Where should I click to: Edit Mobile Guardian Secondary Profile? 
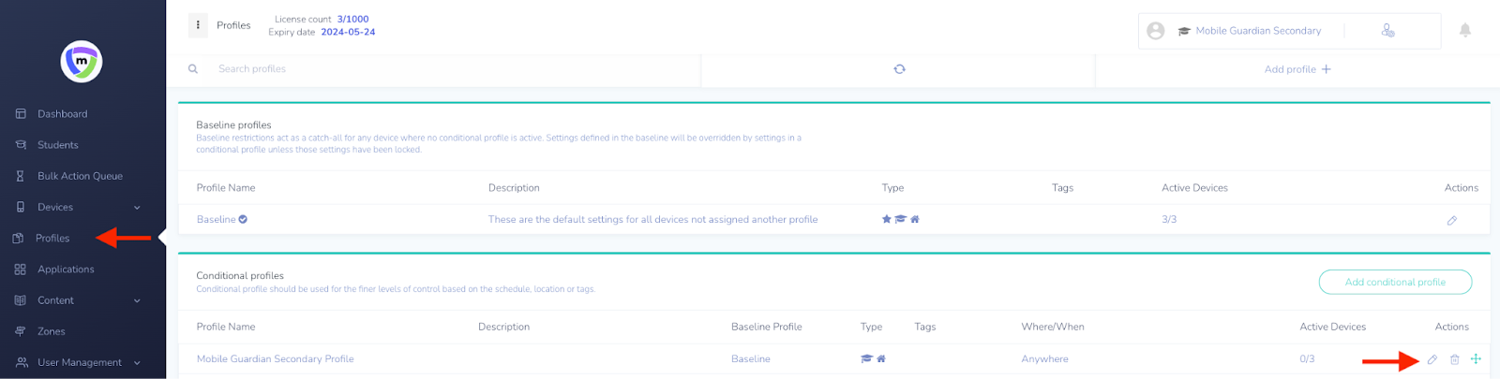1432,359
